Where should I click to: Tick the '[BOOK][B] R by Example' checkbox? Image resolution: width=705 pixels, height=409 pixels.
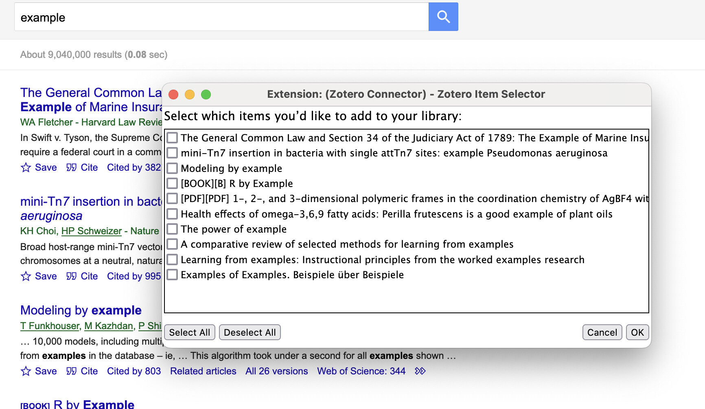tap(172, 183)
